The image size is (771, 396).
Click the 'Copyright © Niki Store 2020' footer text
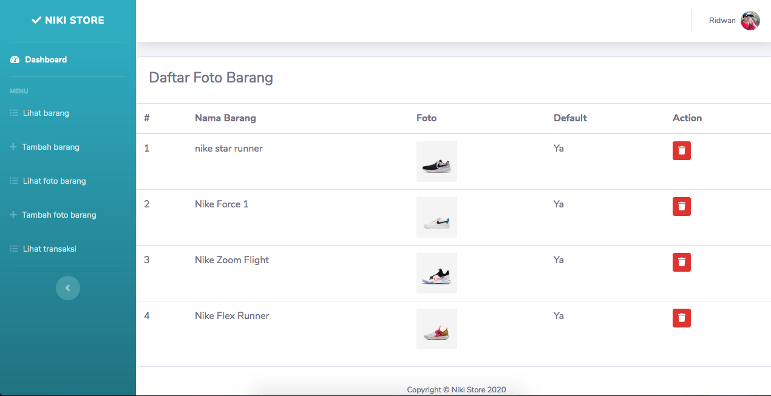457,389
